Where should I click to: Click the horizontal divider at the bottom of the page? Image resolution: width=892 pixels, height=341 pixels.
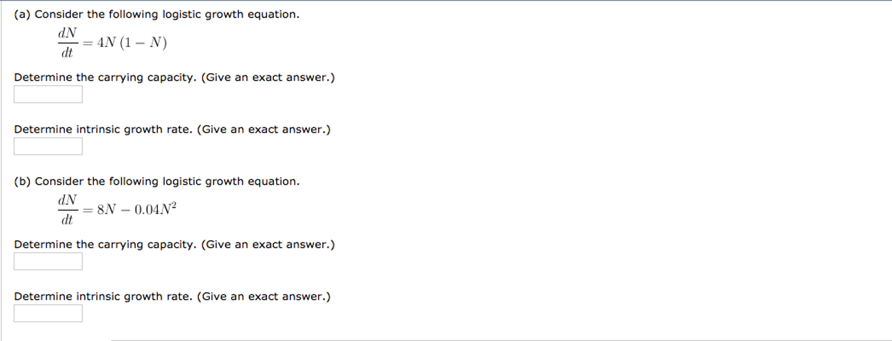[501, 338]
